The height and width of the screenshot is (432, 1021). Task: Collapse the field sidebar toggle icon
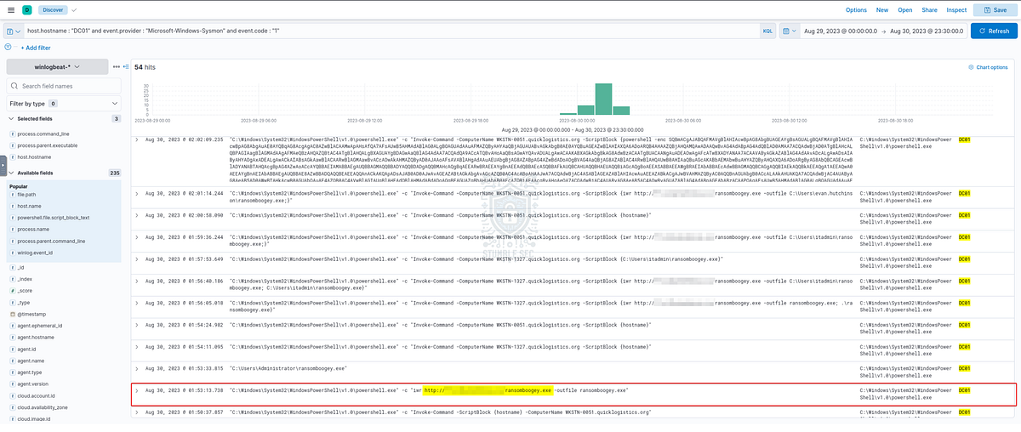point(127,66)
